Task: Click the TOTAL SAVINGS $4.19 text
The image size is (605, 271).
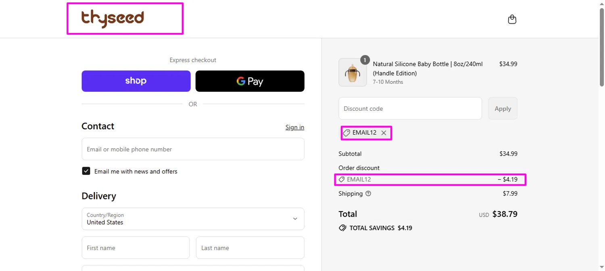Action: coord(381,228)
